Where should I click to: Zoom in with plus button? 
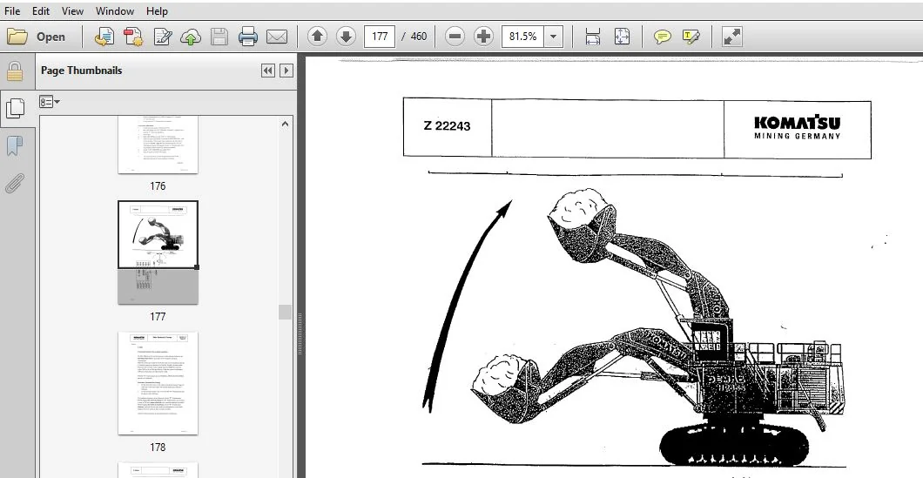[483, 37]
